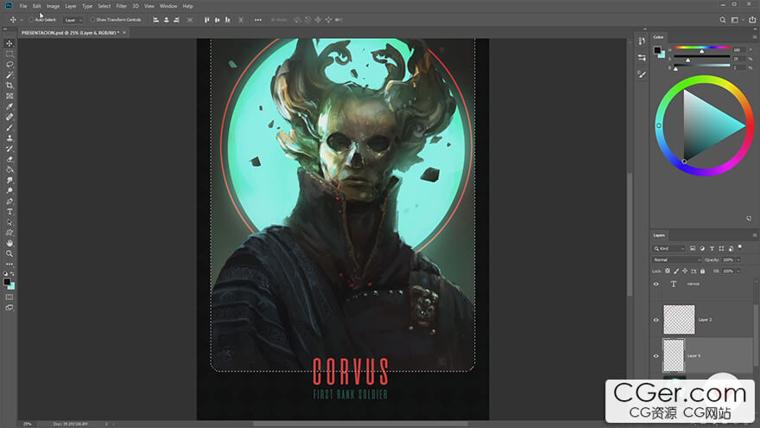Image resolution: width=760 pixels, height=428 pixels.
Task: Select the Pen tool
Action: pos(9,201)
